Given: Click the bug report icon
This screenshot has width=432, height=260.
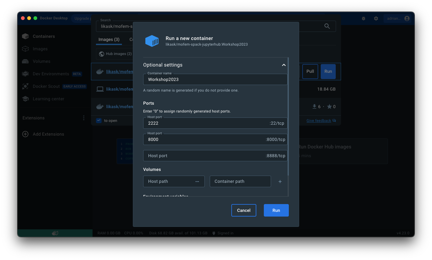Looking at the screenshot, I should 363,18.
